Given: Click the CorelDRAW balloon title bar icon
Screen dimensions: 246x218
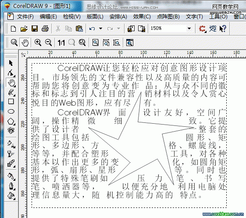Looking at the screenshot, I should click(7, 6).
